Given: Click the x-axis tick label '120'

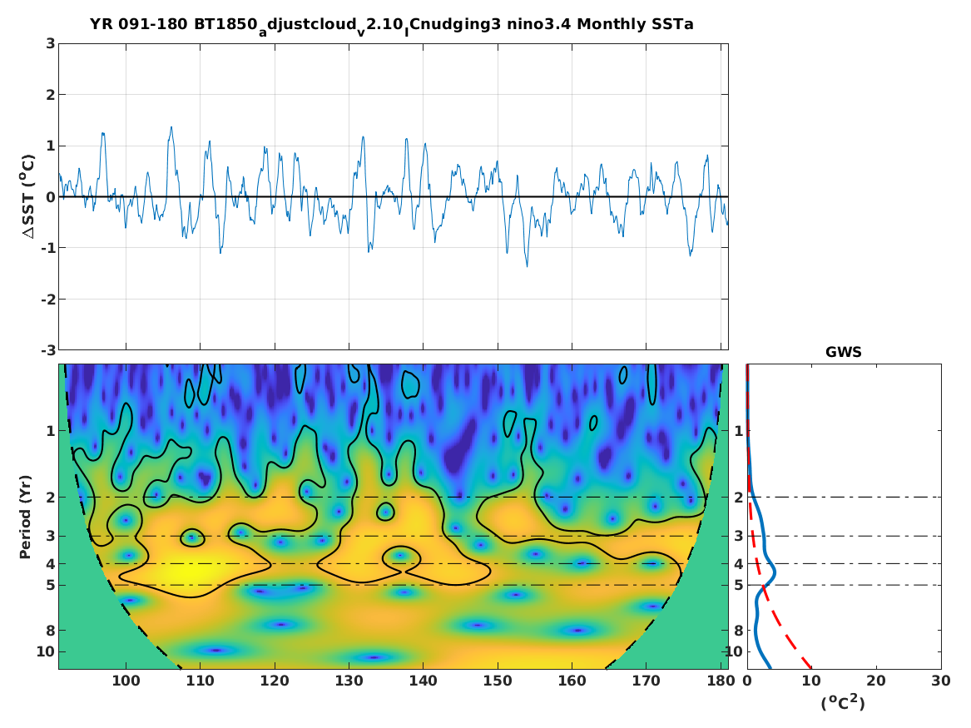Looking at the screenshot, I should (x=275, y=681).
